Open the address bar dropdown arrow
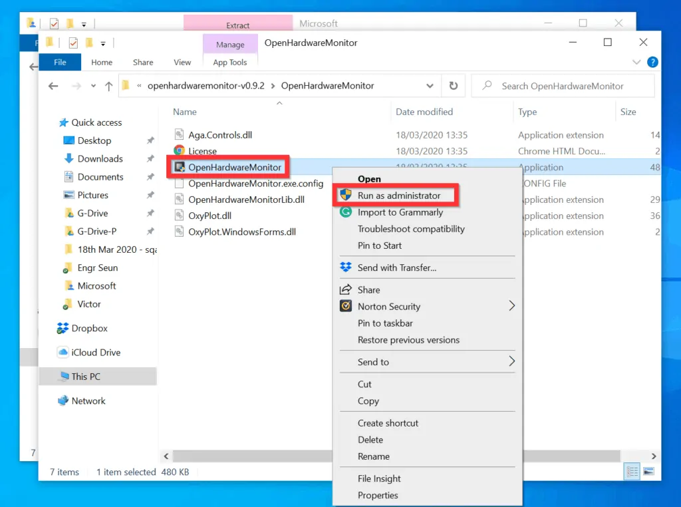Image resolution: width=681 pixels, height=507 pixels. pos(430,86)
